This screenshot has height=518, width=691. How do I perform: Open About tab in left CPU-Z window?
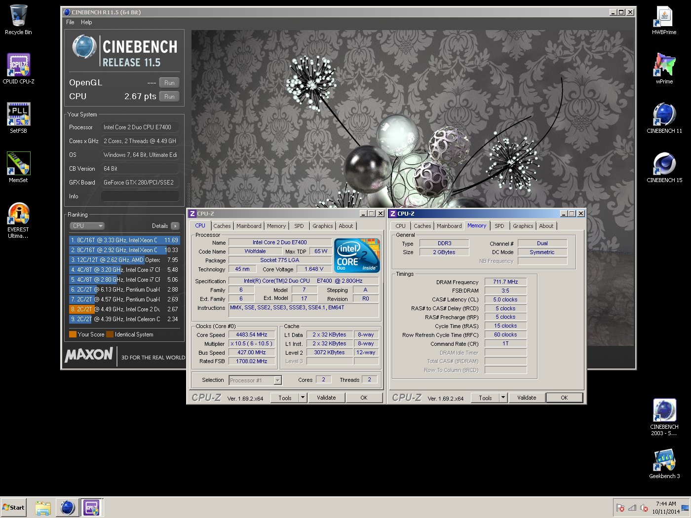[346, 226]
